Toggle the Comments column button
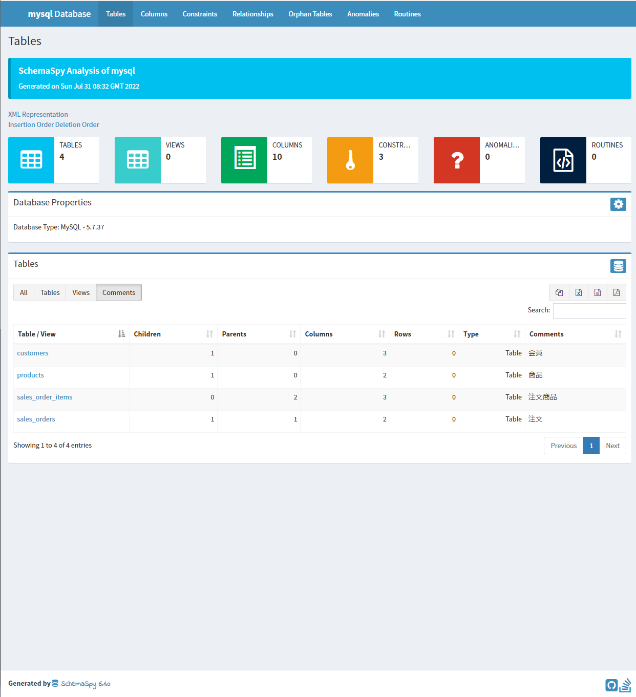The image size is (636, 697). click(119, 292)
